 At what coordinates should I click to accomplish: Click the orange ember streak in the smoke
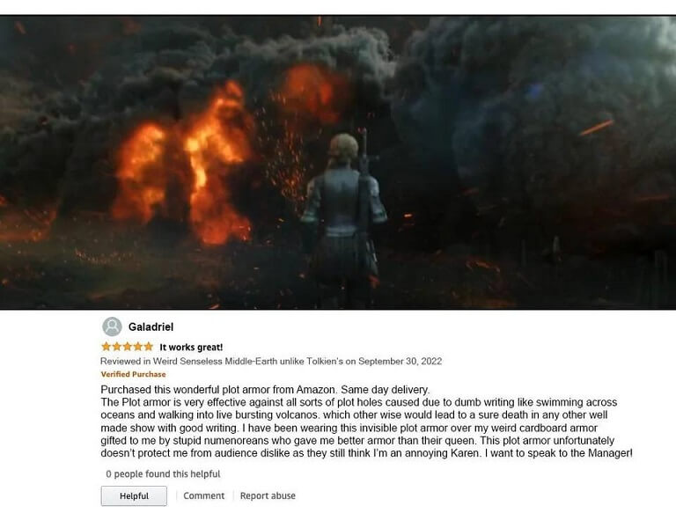[x=596, y=128]
